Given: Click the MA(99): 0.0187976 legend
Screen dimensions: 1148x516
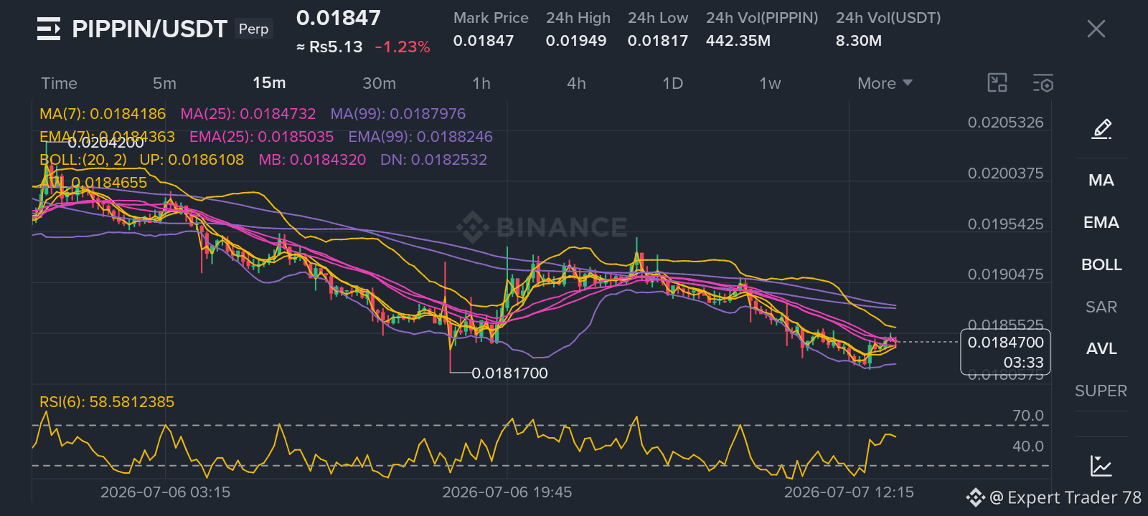Looking at the screenshot, I should coord(398,114).
